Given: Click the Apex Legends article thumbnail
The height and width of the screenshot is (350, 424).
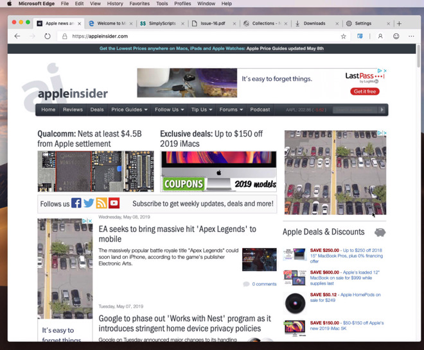Looking at the screenshot, I should (260, 260).
